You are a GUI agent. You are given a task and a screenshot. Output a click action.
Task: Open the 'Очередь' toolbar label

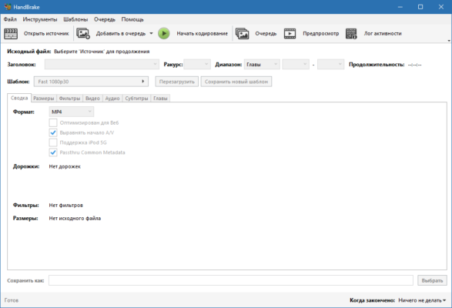[x=266, y=33]
